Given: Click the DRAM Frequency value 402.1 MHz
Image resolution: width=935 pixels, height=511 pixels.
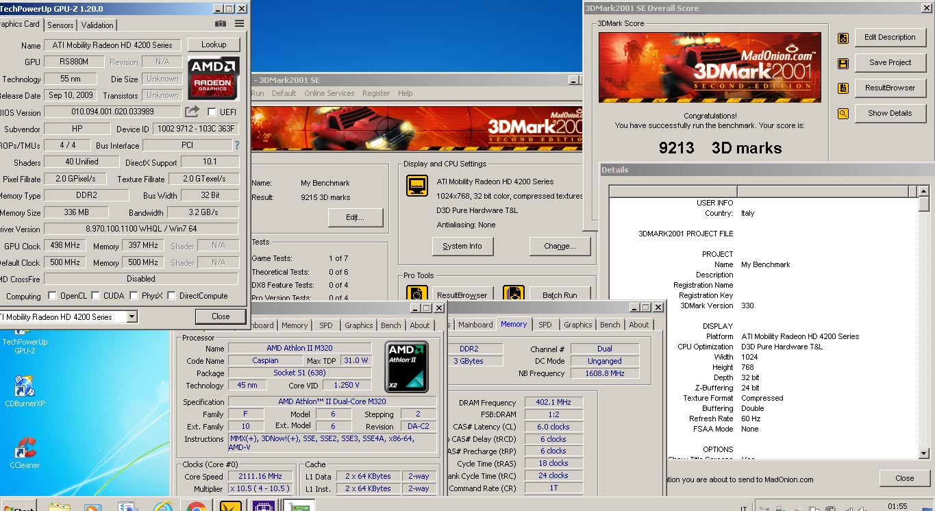Looking at the screenshot, I should [x=553, y=402].
